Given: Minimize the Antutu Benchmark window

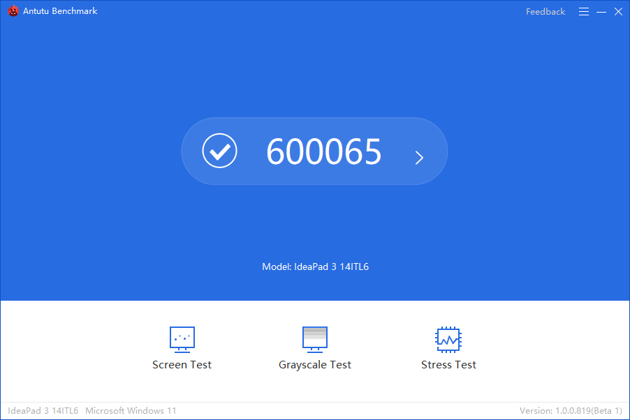Looking at the screenshot, I should [601, 12].
